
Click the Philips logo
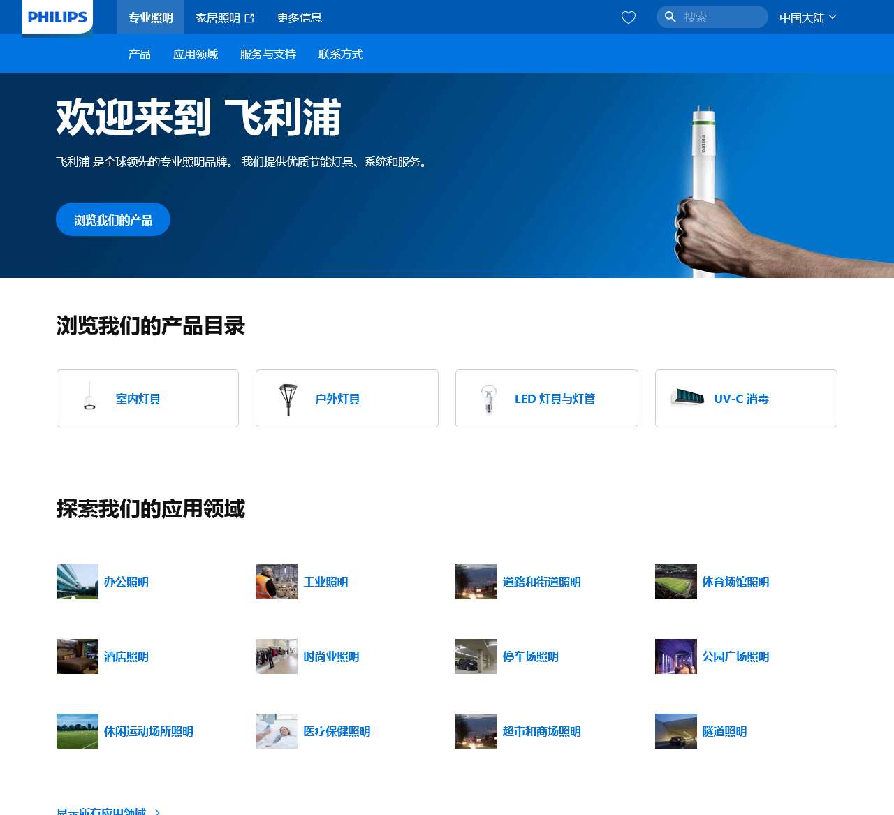57,17
